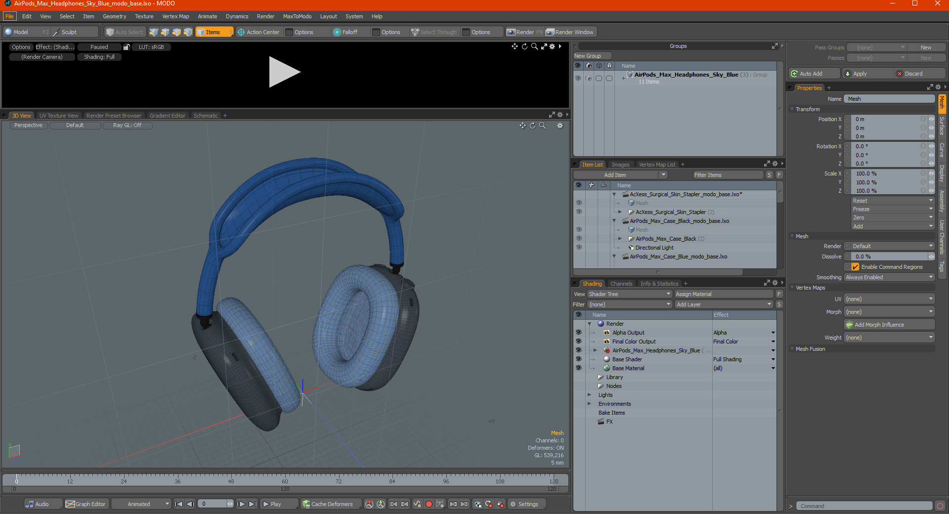Click the 3D viewport rotate icon
Image resolution: width=949 pixels, height=514 pixels.
coord(532,126)
